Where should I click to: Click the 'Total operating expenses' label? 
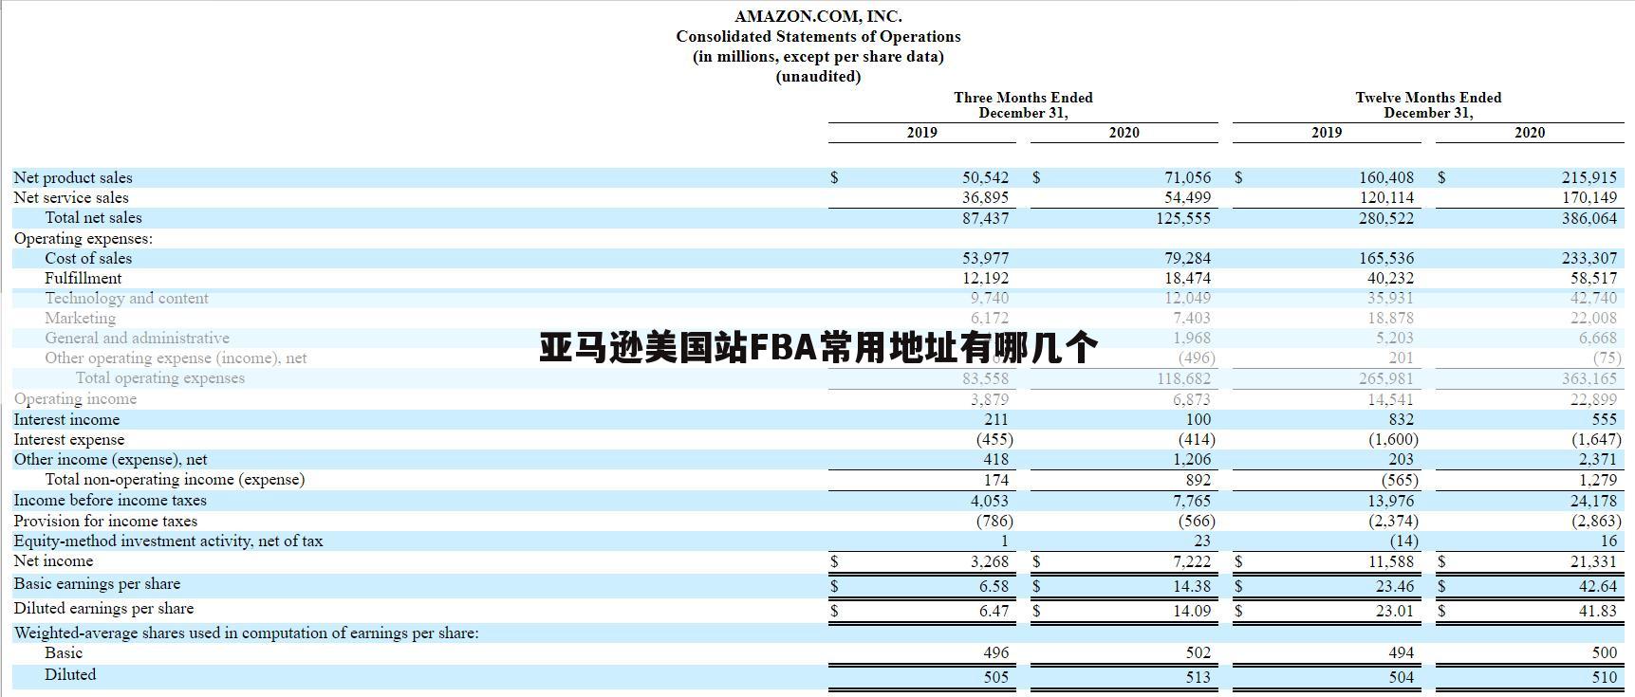(160, 378)
